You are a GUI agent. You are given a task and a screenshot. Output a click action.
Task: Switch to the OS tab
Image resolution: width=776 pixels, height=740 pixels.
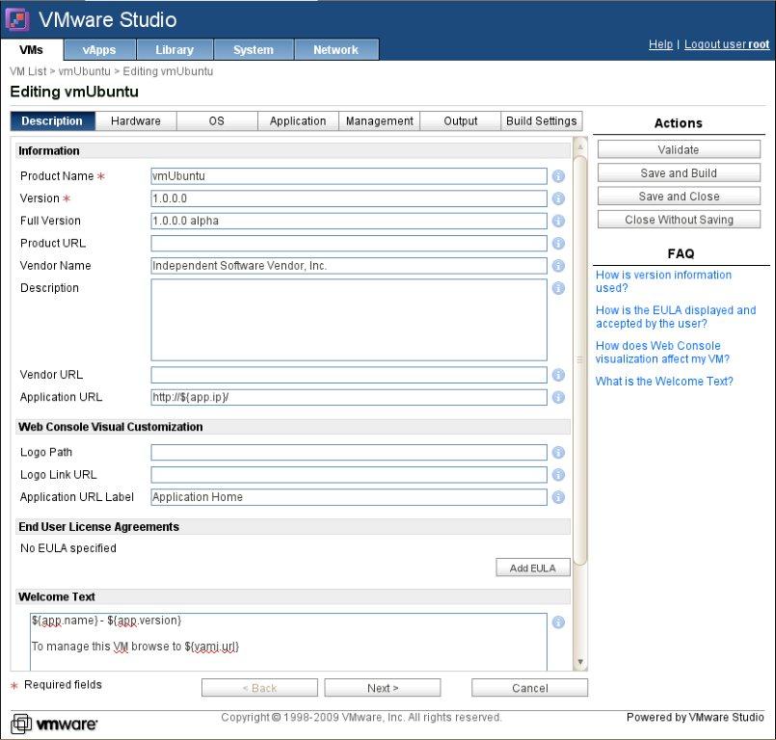coord(217,121)
